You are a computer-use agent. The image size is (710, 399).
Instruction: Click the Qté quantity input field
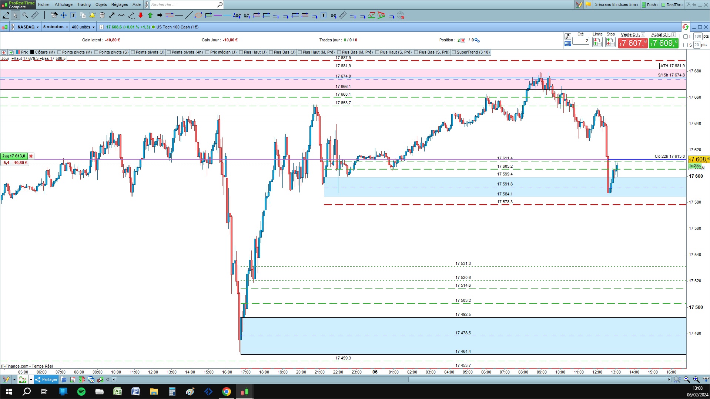pyautogui.click(x=581, y=41)
